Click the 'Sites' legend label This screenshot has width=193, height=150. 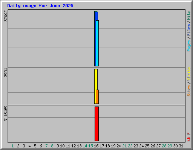pos(188,91)
